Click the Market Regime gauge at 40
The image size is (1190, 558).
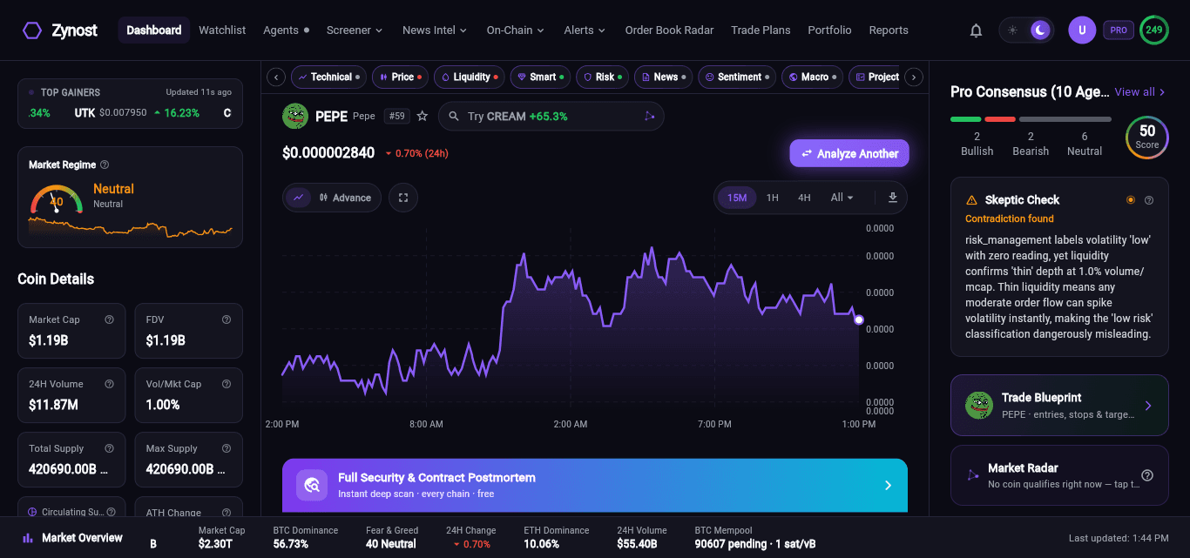pyautogui.click(x=57, y=200)
